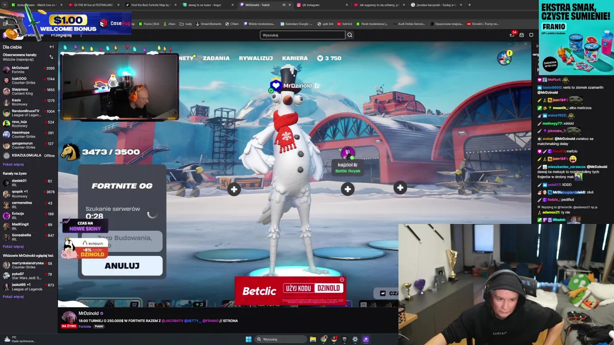Open MadKingX live channel
The width and height of the screenshot is (614, 345).
click(x=29, y=226)
